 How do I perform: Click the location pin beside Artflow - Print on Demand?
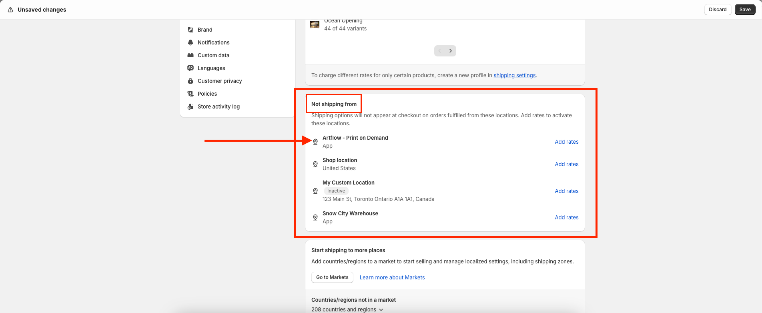point(315,142)
